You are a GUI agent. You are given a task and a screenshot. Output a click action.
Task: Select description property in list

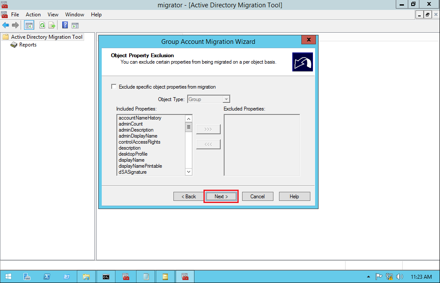point(130,148)
